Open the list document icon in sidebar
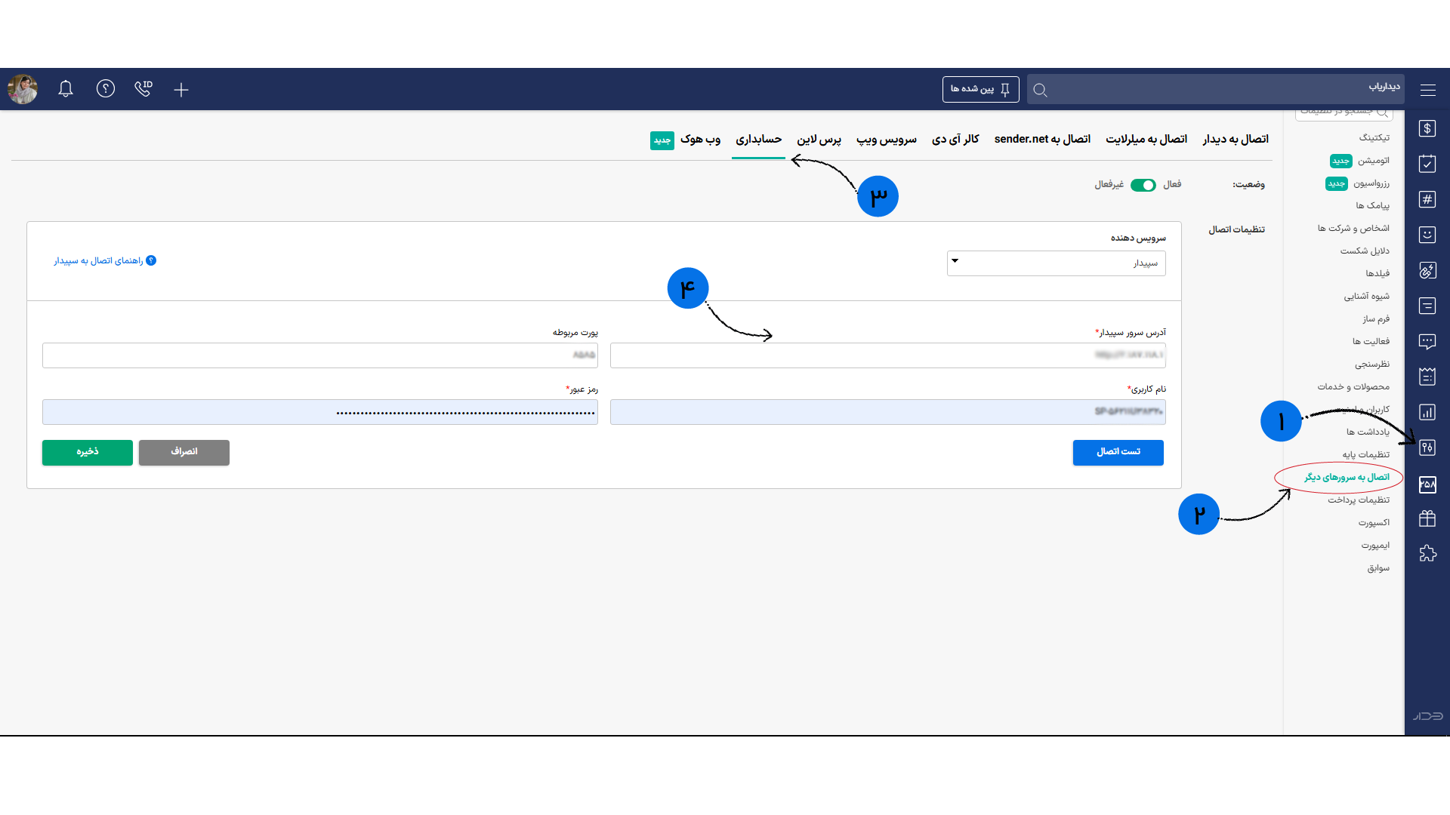 pyautogui.click(x=1427, y=306)
